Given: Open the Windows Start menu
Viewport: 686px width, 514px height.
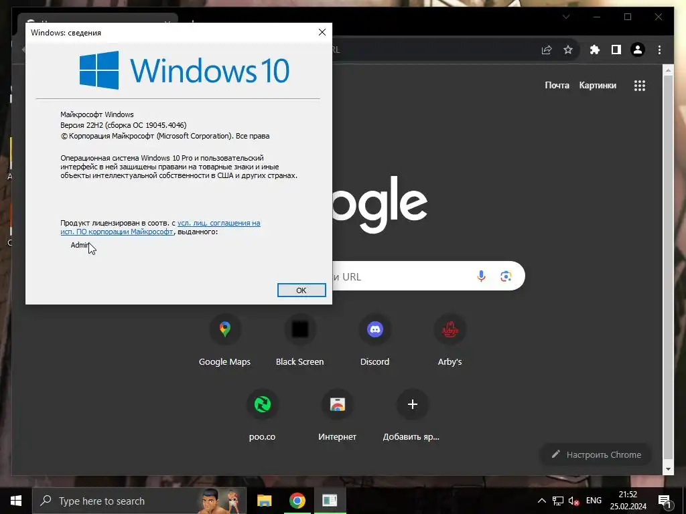Looking at the screenshot, I should (x=16, y=501).
